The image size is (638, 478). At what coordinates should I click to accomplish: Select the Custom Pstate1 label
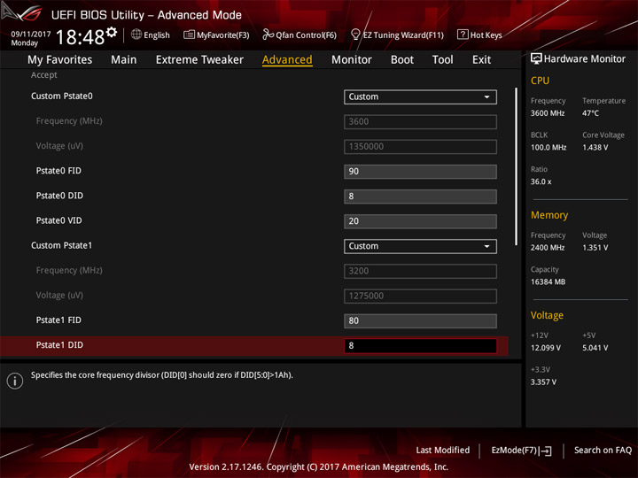61,245
